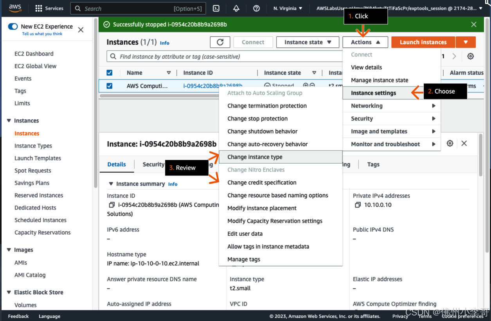This screenshot has width=491, height=321.
Task: Expand the Launch instances split arrow
Action: coord(466,42)
